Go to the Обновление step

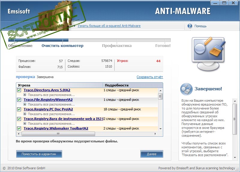click(x=20, y=46)
